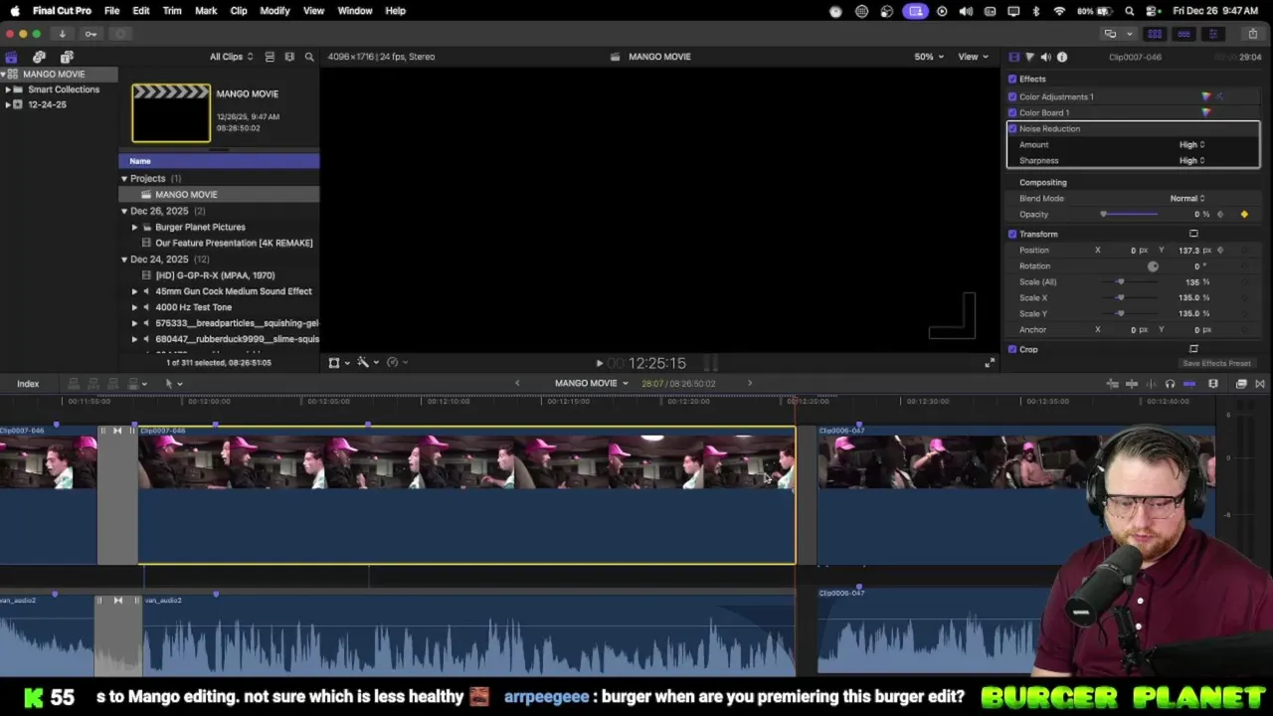Expand the 12-24-25 event
The height and width of the screenshot is (716, 1273).
click(x=8, y=104)
